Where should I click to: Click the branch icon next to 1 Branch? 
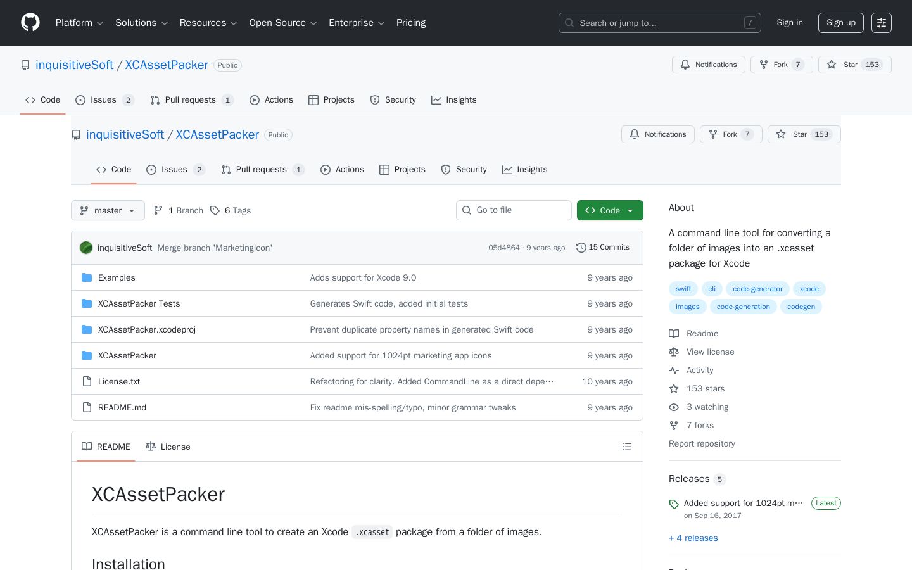(x=158, y=210)
